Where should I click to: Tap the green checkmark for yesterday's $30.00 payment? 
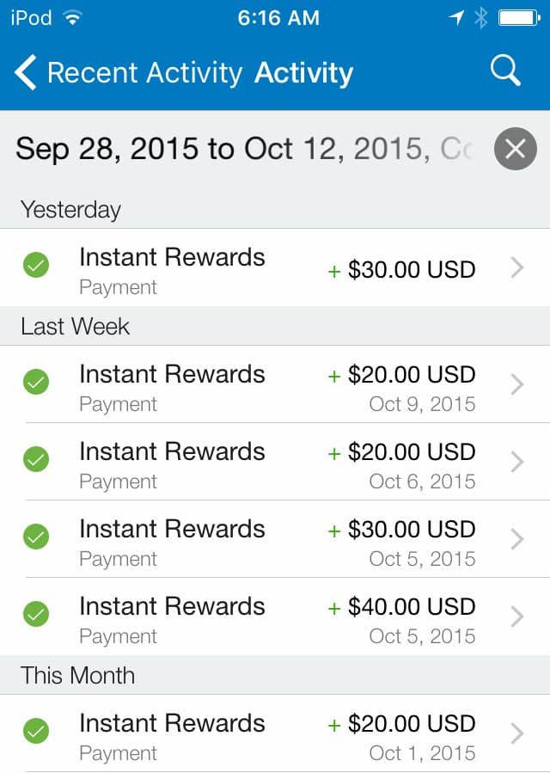tap(36, 265)
